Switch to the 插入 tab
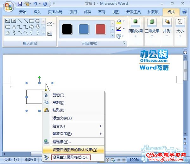The width and height of the screenshot is (190, 164). pos(37,12)
